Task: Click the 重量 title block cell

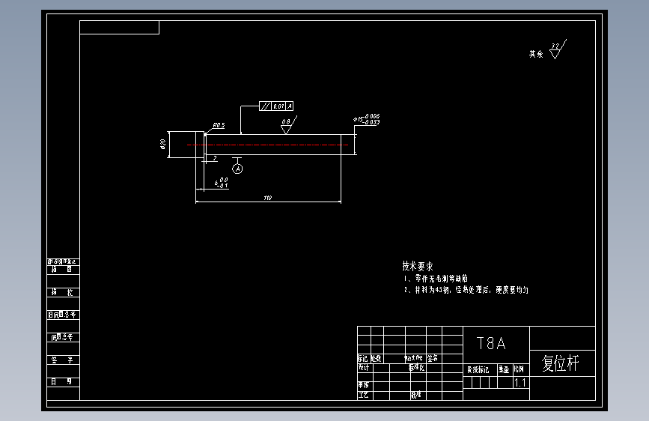Action: click(504, 369)
